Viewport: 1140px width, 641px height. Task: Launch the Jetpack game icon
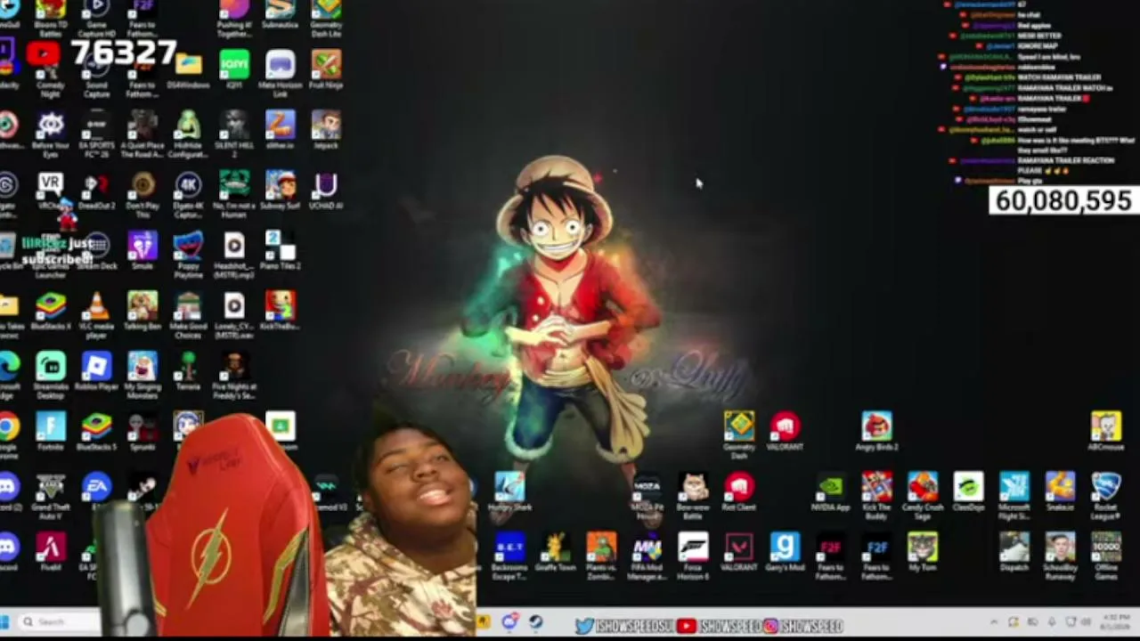click(x=326, y=125)
